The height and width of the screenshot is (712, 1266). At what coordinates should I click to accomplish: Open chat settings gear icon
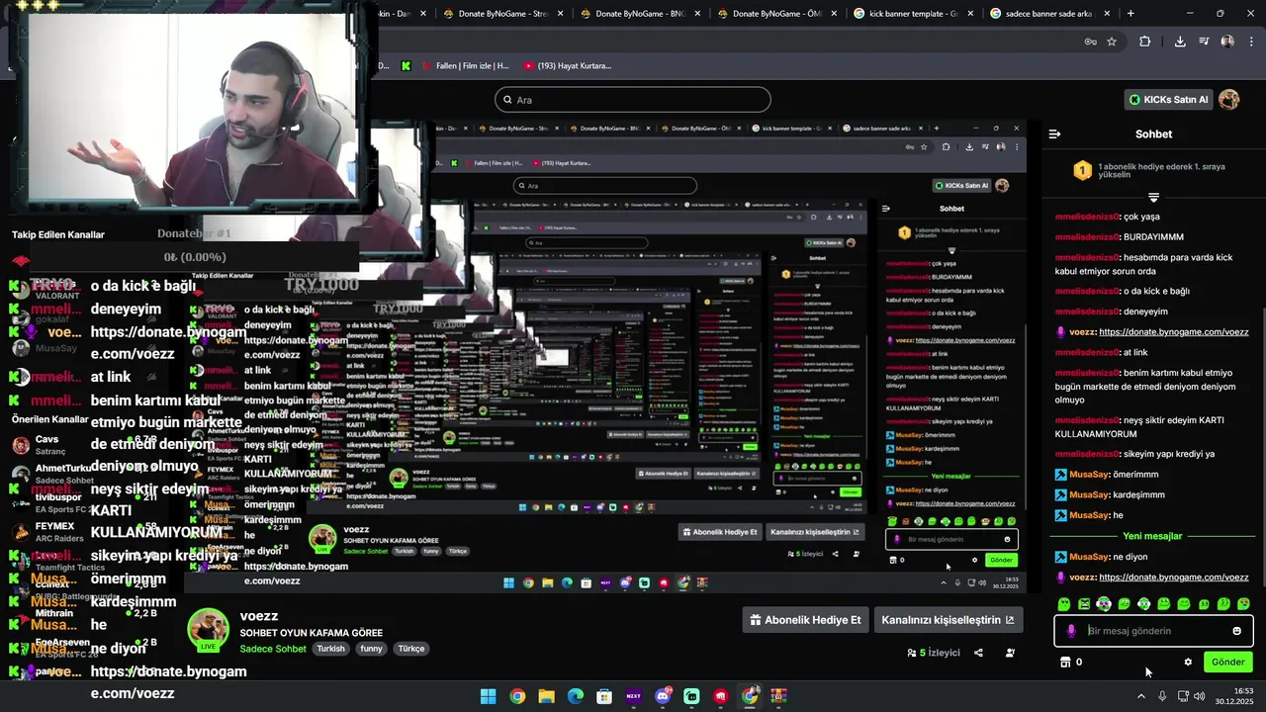tap(1188, 662)
